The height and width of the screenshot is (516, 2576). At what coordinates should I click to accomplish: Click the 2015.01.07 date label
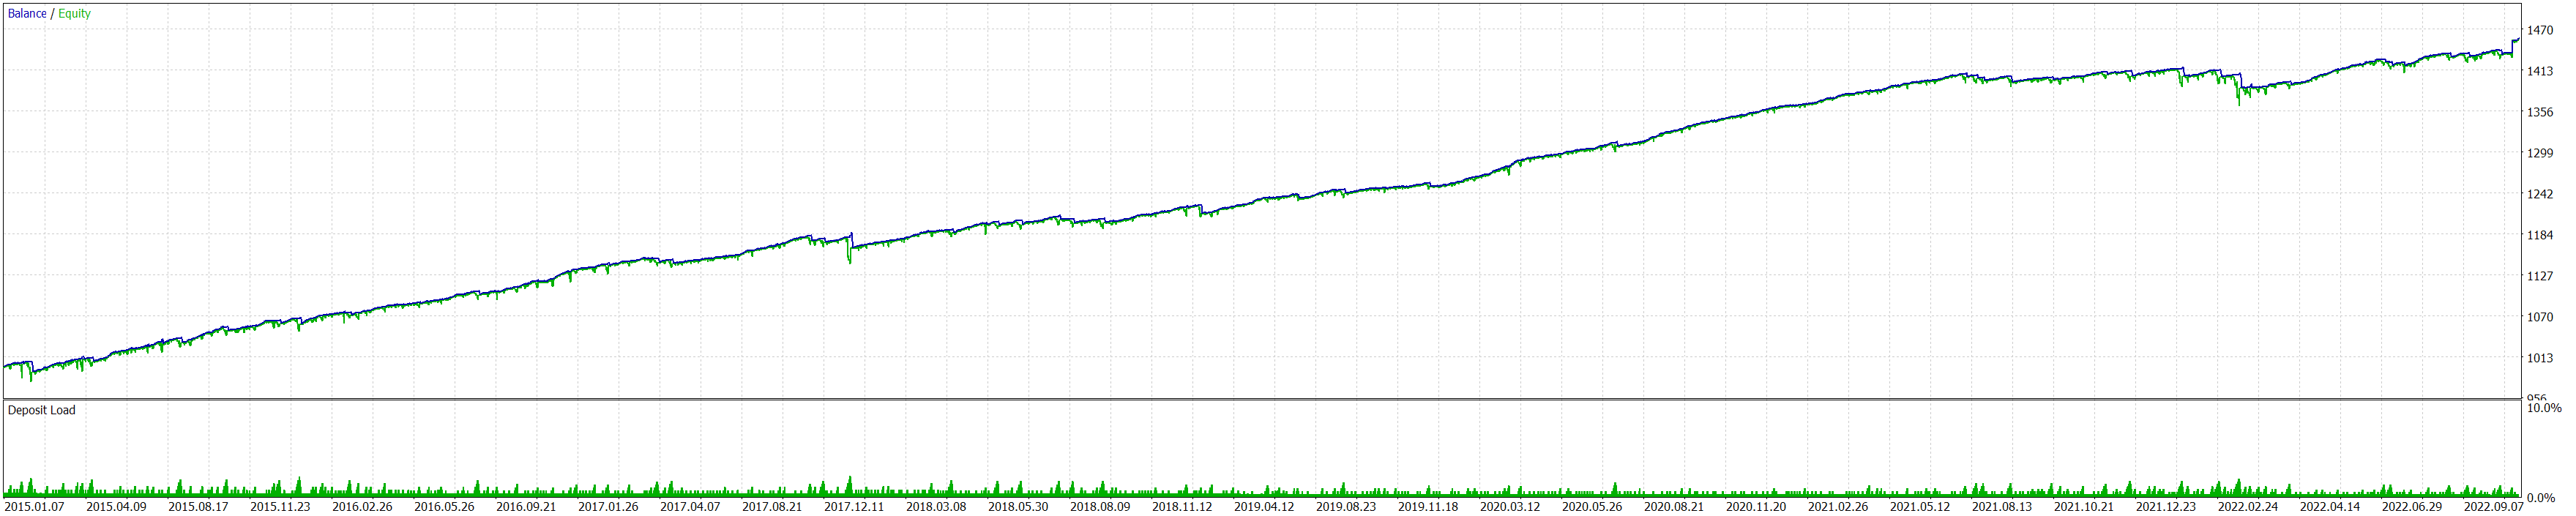(34, 507)
